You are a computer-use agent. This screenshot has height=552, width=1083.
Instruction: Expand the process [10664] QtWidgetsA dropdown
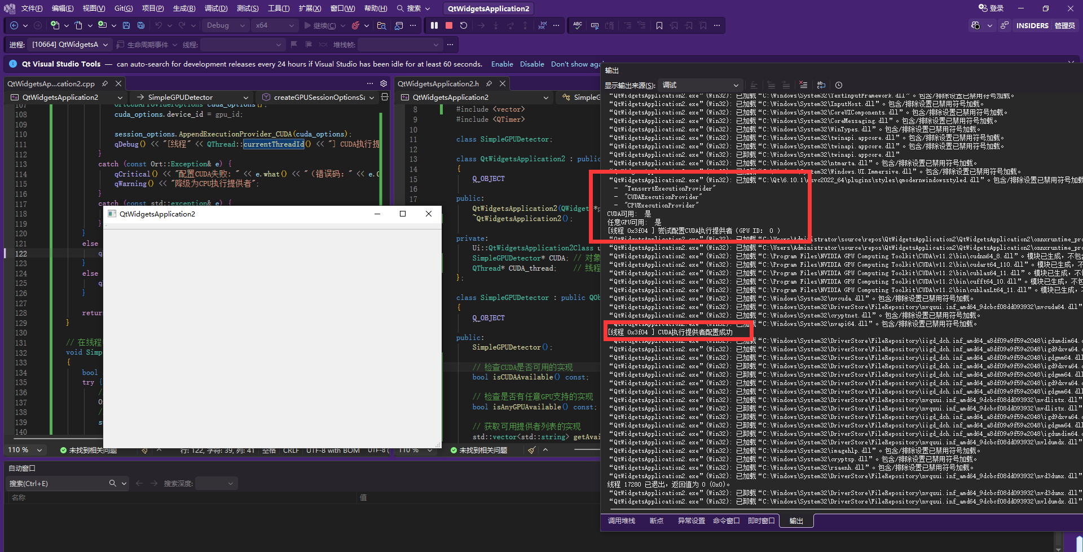click(70, 45)
